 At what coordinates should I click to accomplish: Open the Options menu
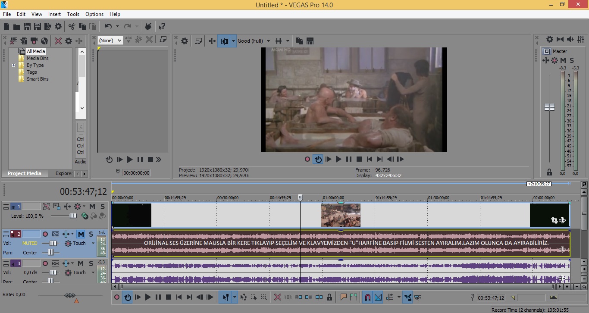94,14
